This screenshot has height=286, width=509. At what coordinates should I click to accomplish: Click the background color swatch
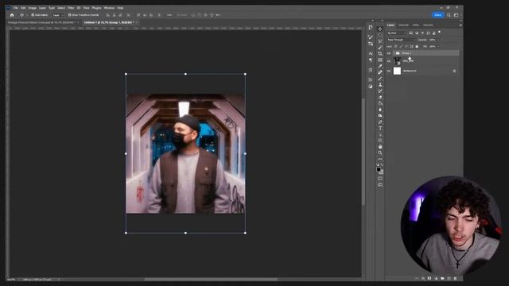pyautogui.click(x=382, y=172)
